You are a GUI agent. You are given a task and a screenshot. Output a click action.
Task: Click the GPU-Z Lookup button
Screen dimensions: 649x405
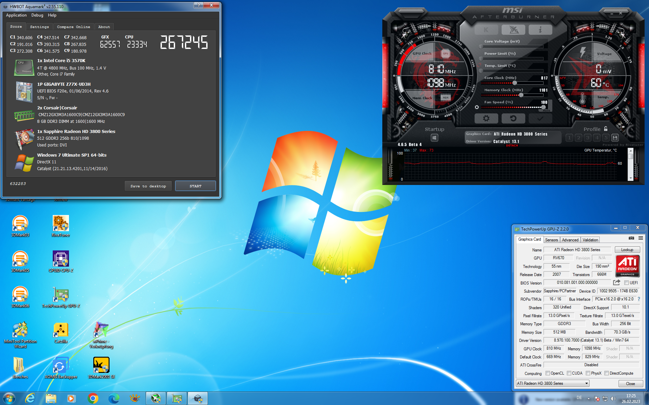pyautogui.click(x=627, y=250)
